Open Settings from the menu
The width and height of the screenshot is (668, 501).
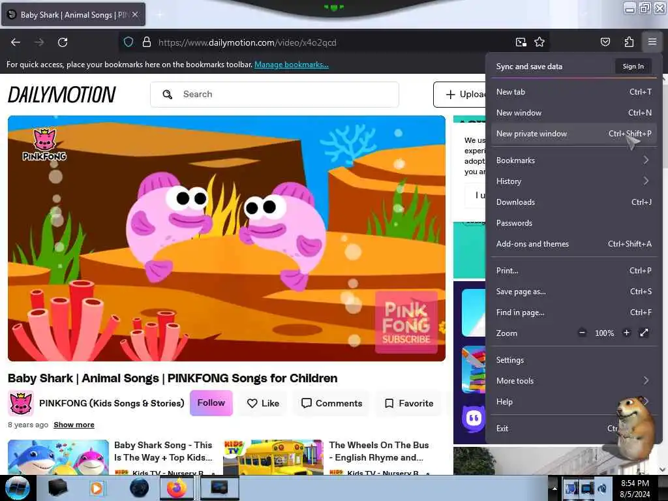point(574,359)
